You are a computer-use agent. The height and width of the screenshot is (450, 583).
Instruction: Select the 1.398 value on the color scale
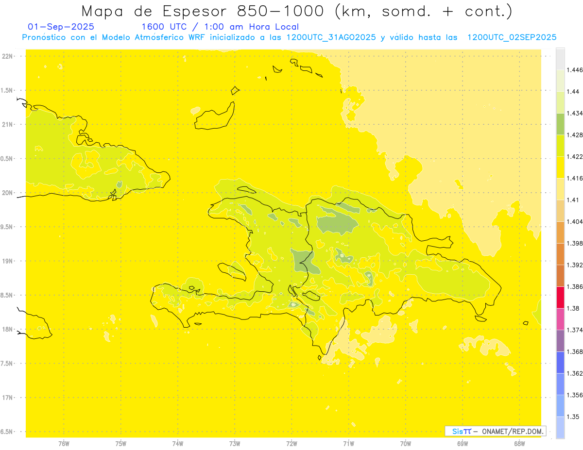point(574,243)
